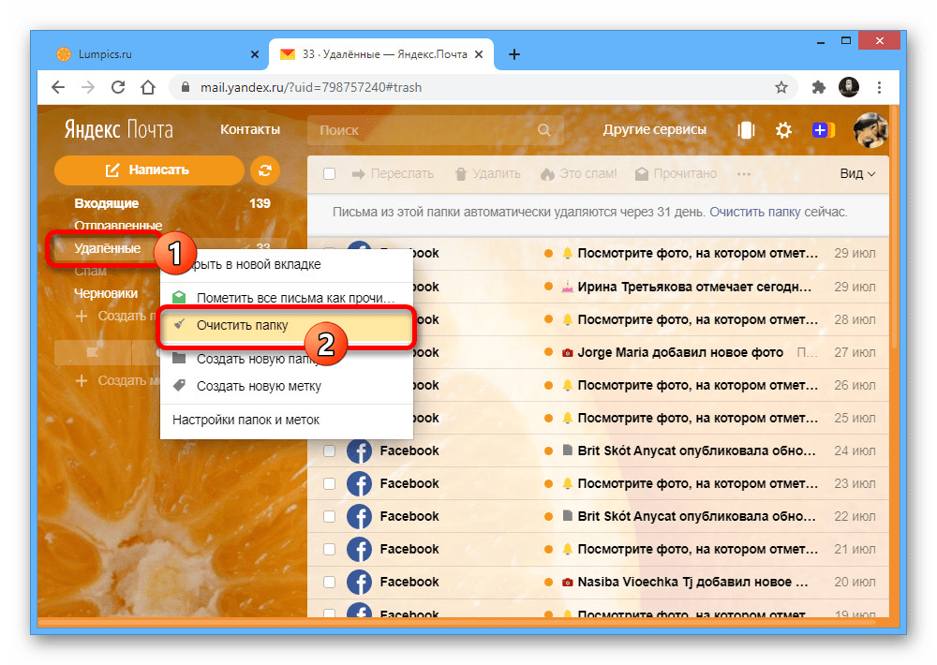Click the blue plus extension icon
937x665 pixels.
tap(823, 130)
